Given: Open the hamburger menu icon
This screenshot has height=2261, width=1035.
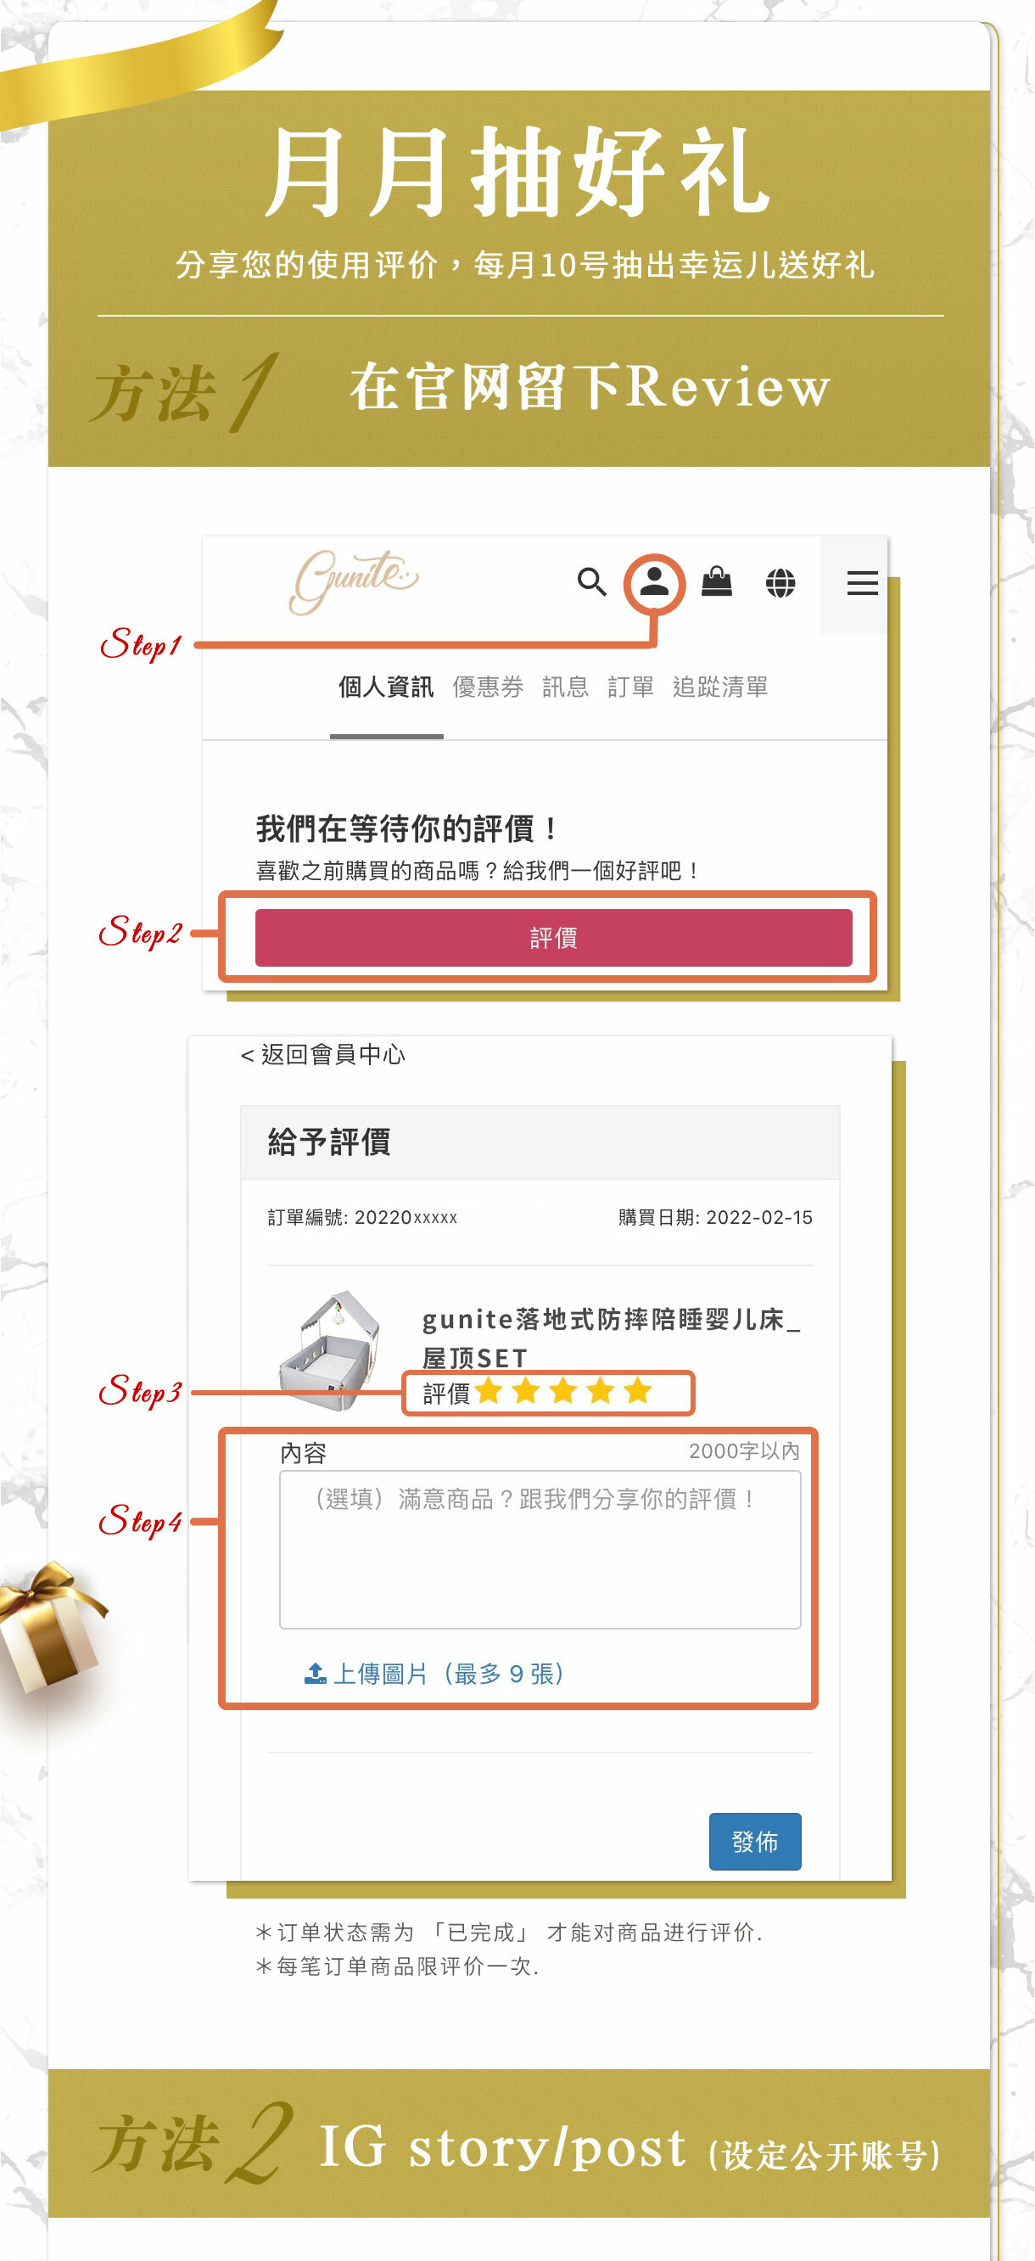Looking at the screenshot, I should [x=862, y=583].
